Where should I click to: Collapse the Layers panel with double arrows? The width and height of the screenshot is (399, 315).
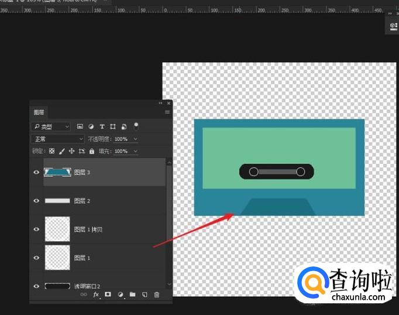pos(160,103)
